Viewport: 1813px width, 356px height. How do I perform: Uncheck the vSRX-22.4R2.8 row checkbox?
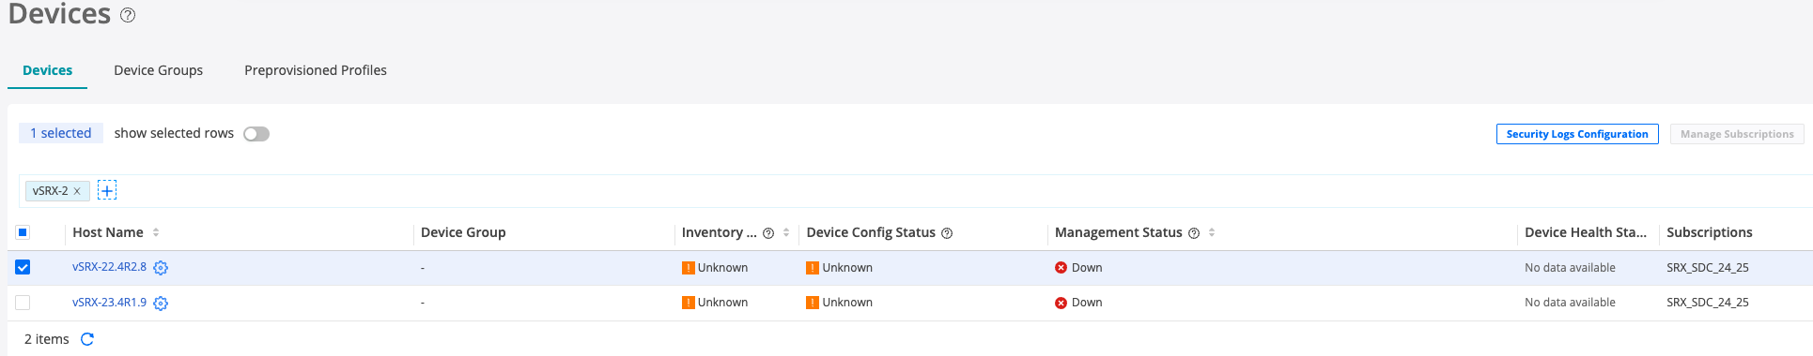[23, 267]
